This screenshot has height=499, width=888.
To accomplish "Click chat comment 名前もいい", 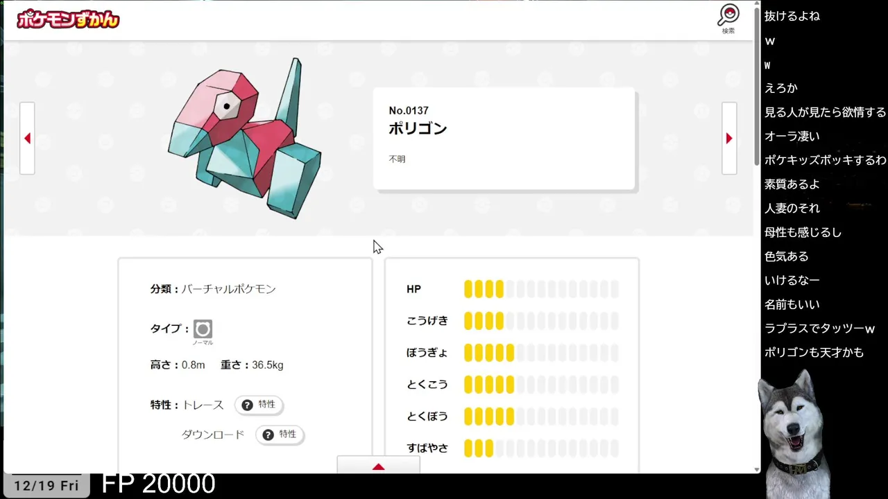I will coord(792,304).
